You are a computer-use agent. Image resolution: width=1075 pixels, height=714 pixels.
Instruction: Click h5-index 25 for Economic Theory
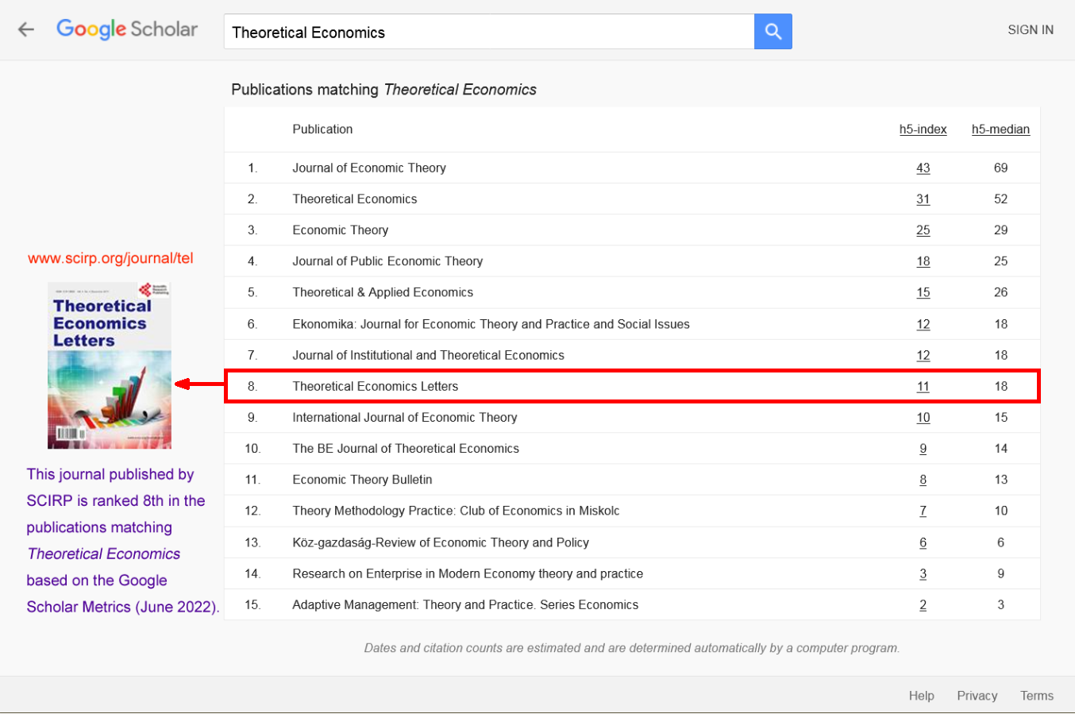(x=923, y=230)
